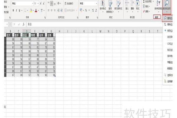Increase indent in alignment group
This screenshot has height=118, width=177.
62,10
